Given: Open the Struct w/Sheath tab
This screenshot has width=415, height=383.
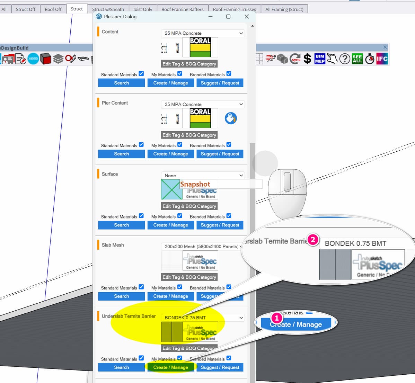Looking at the screenshot, I should 108,9.
